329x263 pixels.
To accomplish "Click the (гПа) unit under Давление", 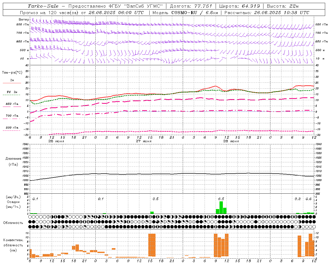I will [x=13, y=164].
